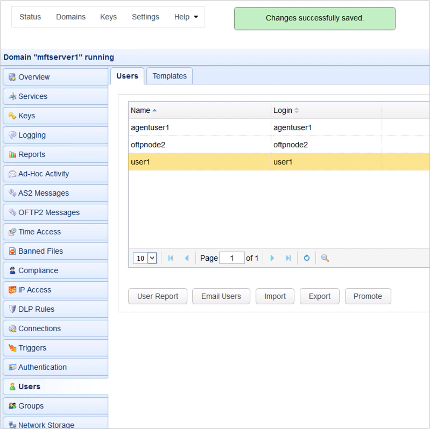Open the Domains menu
The height and width of the screenshot is (429, 430).
(71, 17)
